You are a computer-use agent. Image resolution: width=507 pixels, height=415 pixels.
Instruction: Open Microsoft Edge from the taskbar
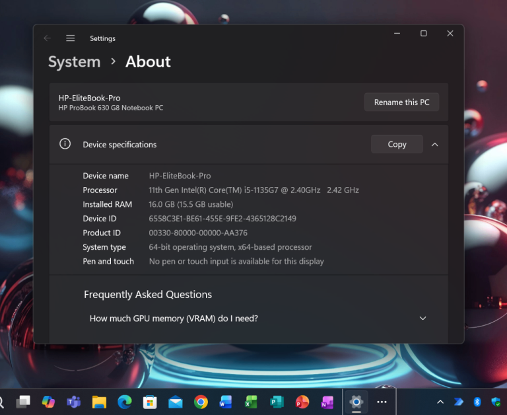click(124, 402)
